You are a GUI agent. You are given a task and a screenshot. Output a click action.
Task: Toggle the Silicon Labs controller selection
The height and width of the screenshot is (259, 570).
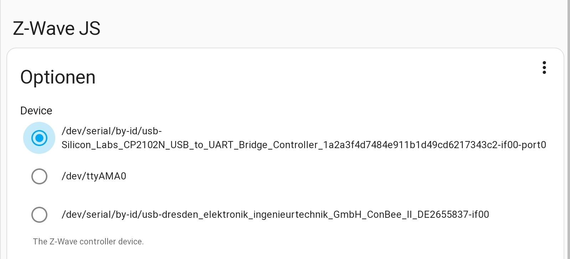coord(39,138)
